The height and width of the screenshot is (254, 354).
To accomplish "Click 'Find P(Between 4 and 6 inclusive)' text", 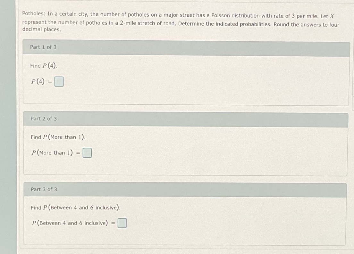I will [x=76, y=207].
